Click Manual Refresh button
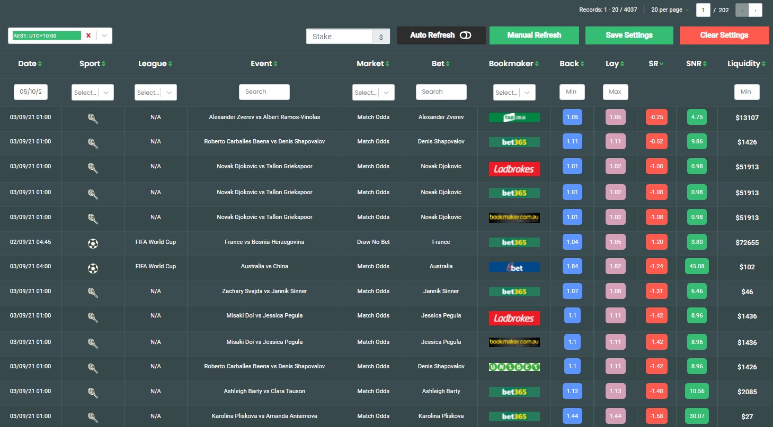 tap(534, 35)
